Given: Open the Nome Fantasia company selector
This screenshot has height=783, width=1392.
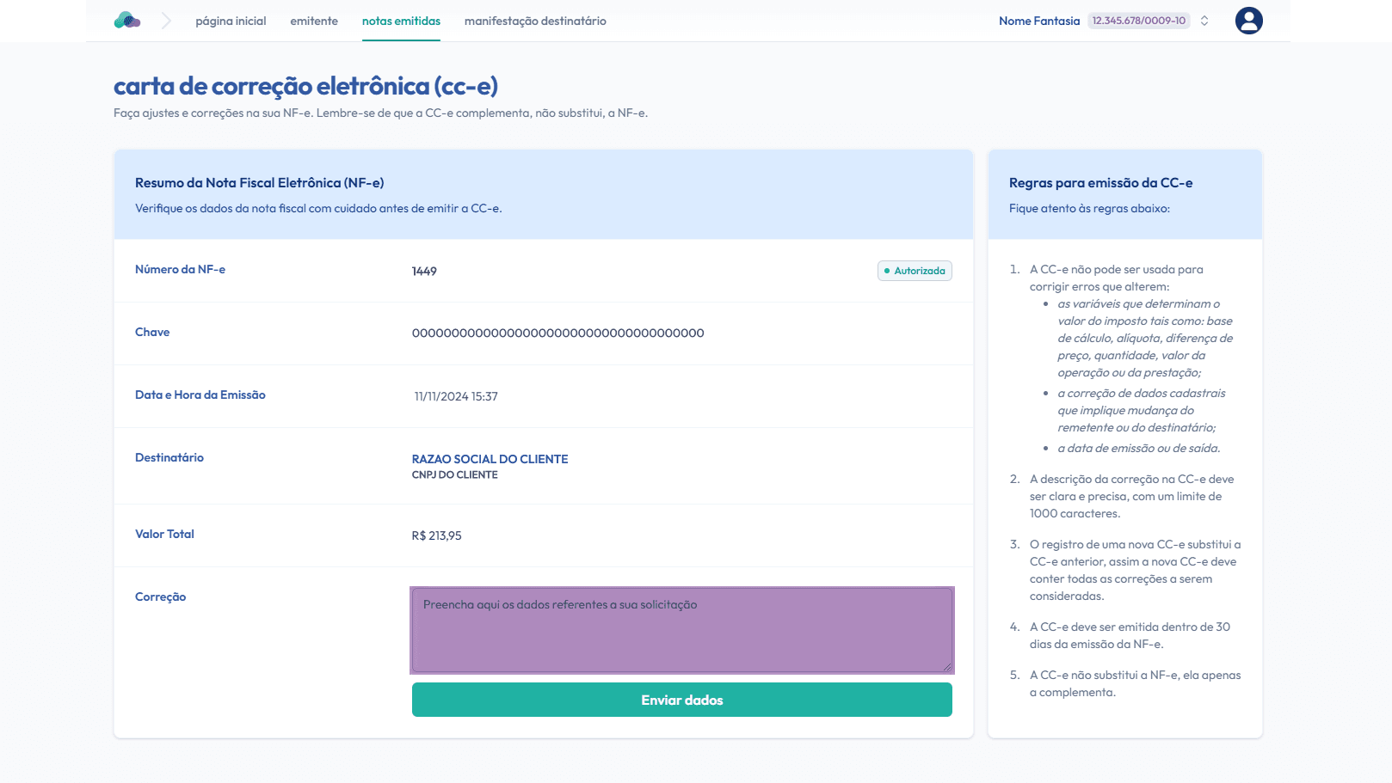Looking at the screenshot, I should [x=1038, y=21].
